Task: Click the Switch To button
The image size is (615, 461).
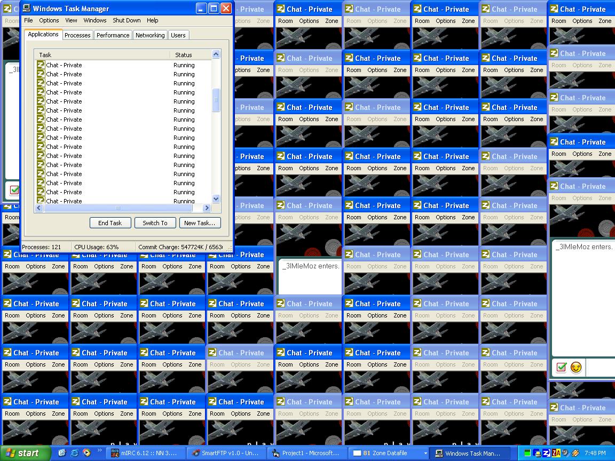Action: click(x=155, y=222)
